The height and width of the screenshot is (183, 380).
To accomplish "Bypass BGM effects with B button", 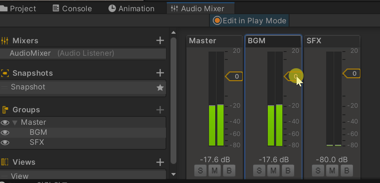I will coord(288,171).
